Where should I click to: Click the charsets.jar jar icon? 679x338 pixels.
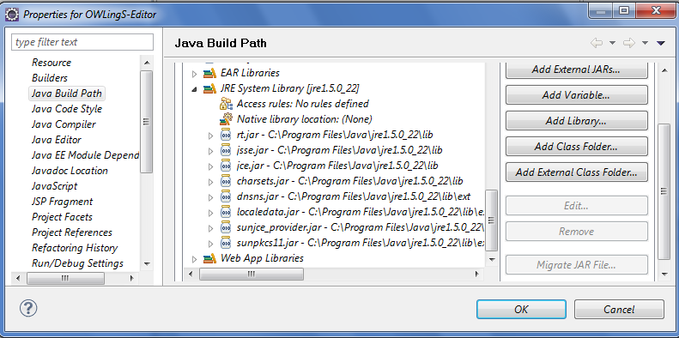[x=226, y=181]
